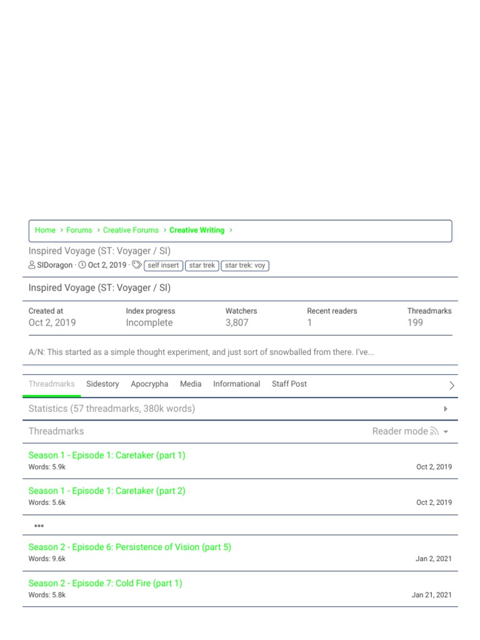This screenshot has width=480, height=640.
Task: Select the Media tab
Action: coord(191,384)
